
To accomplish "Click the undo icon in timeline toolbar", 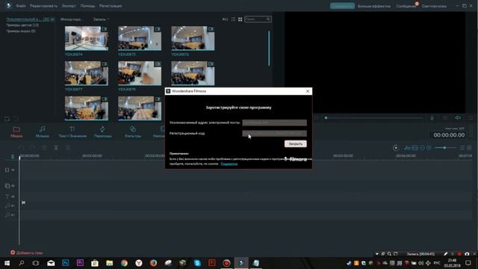I will coord(21,148).
